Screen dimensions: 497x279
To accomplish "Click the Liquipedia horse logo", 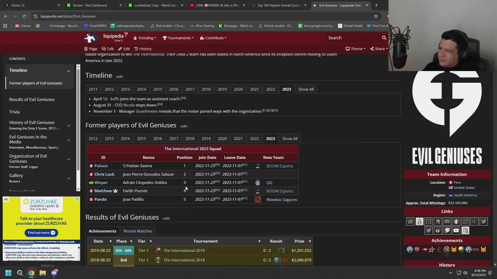I will (x=91, y=38).
